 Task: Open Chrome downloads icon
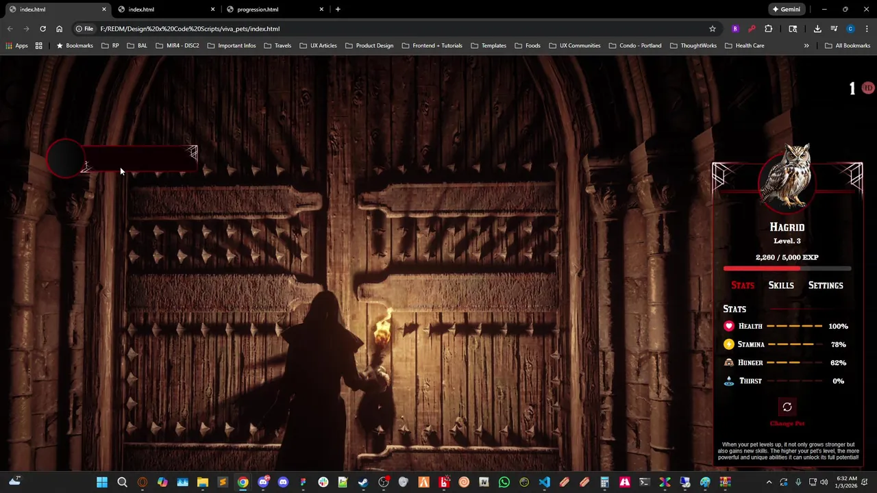pos(817,29)
